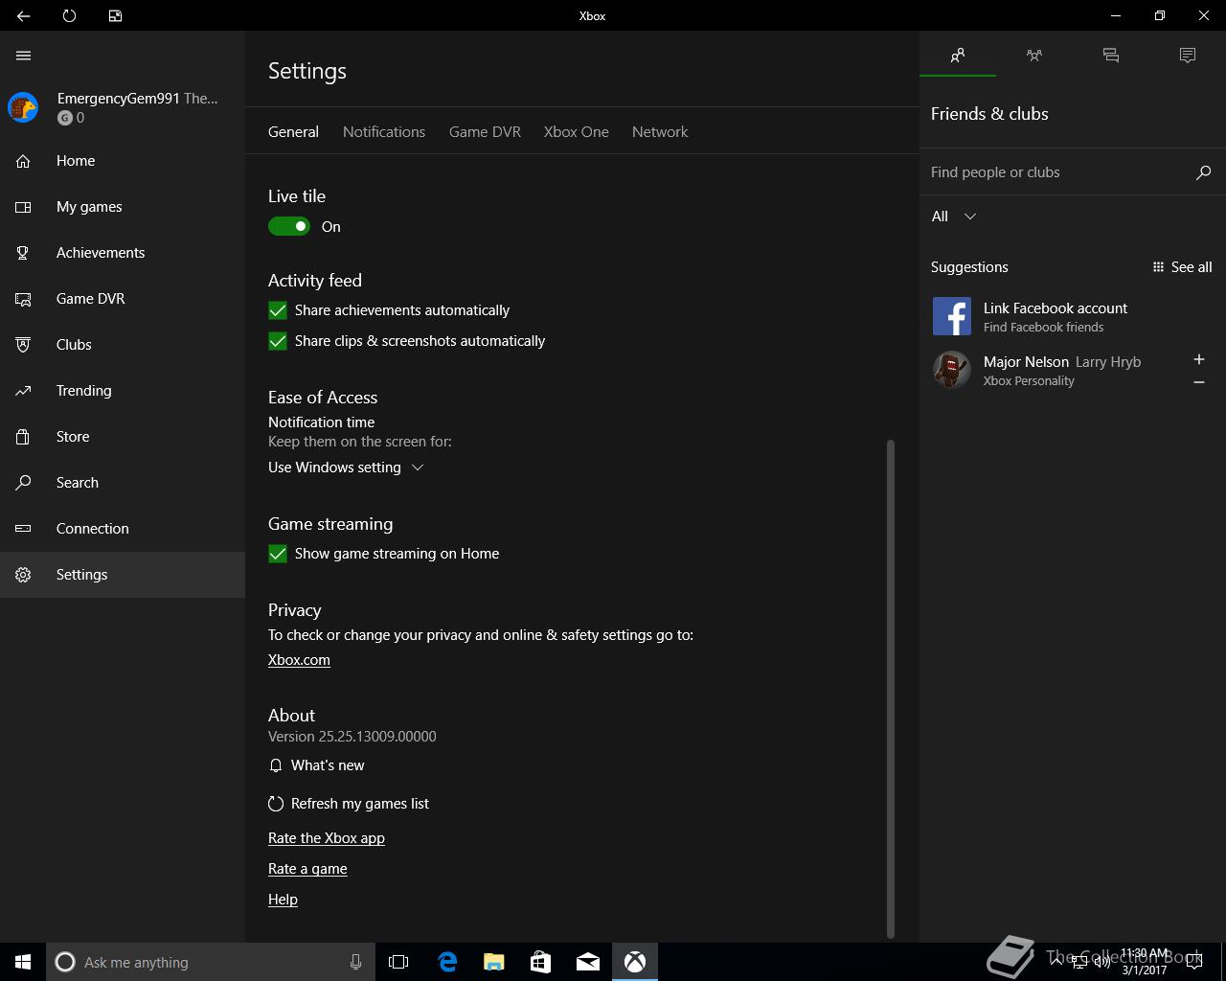1226x981 pixels.
Task: Click the Facebook logo icon
Action: click(952, 316)
